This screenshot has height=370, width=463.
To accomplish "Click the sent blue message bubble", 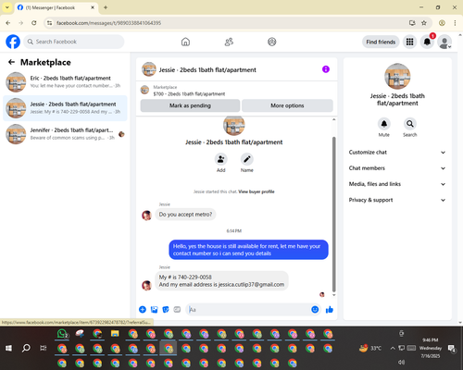I will [x=248, y=250].
